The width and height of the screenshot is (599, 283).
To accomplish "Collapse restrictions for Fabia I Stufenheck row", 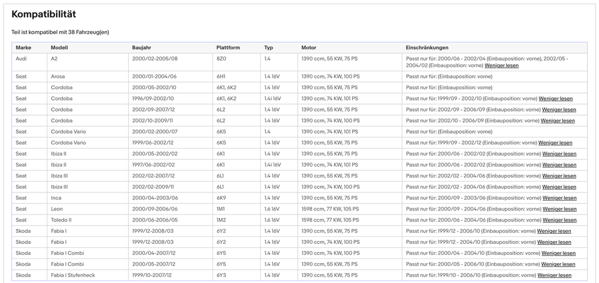I will pos(555,275).
